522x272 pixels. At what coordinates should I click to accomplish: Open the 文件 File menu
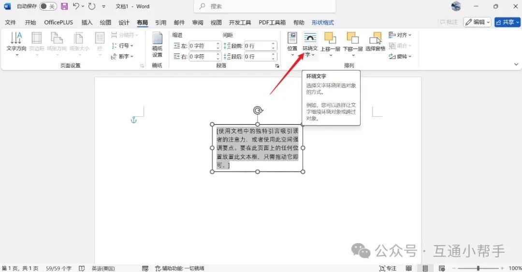click(10, 22)
